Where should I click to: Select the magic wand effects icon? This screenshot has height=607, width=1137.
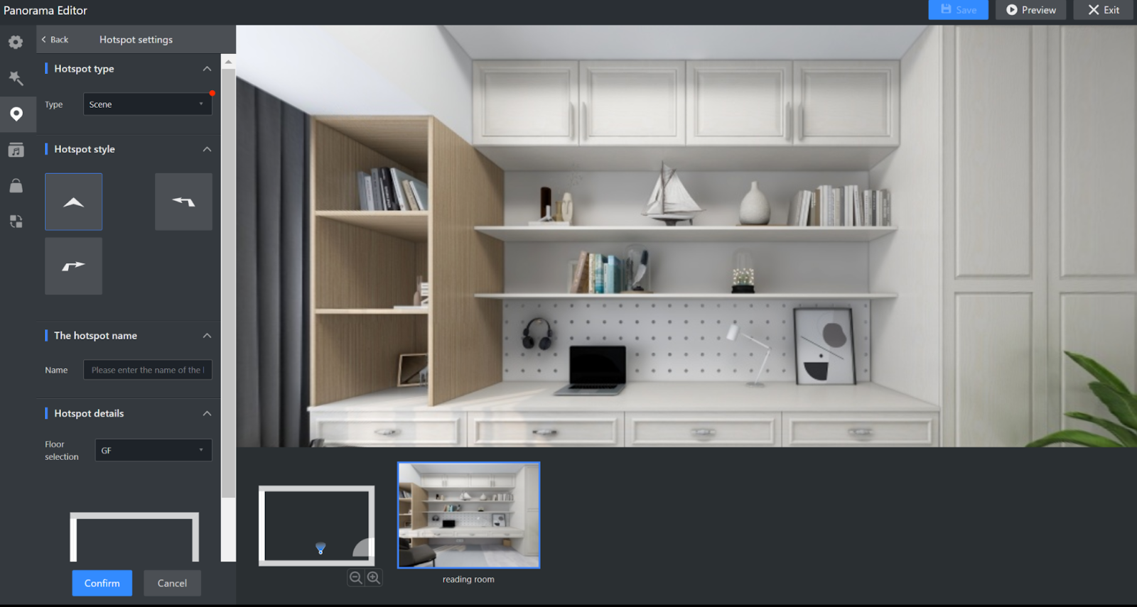[16, 78]
